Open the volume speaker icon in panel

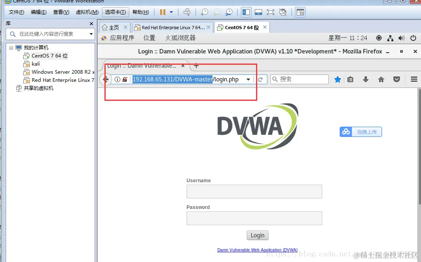click(401, 38)
